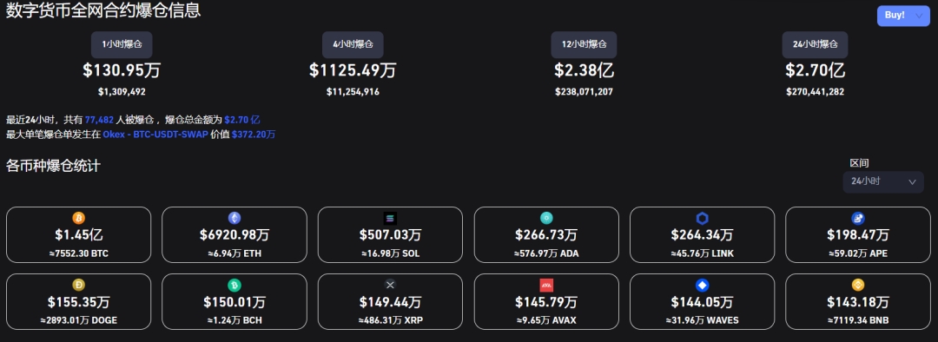This screenshot has height=342, width=938.
Task: Click the Dogecoin icon
Action: (x=78, y=286)
